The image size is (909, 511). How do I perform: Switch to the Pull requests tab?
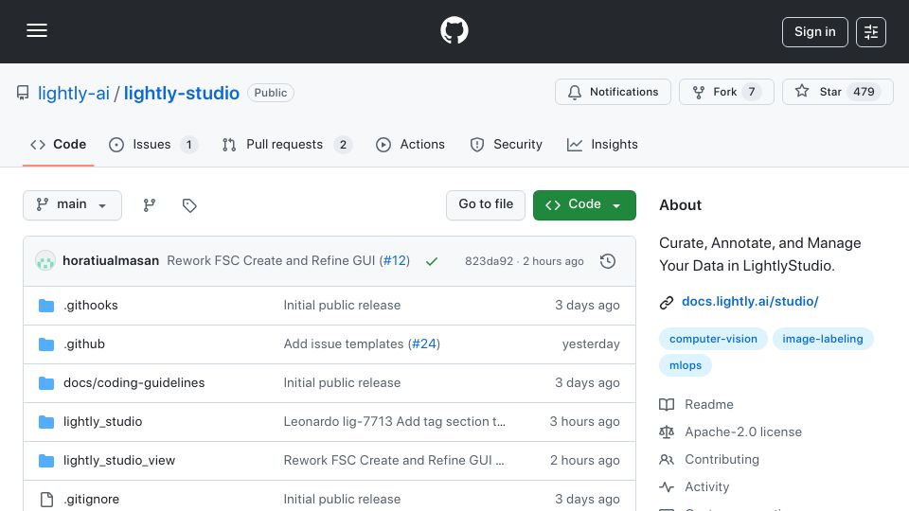[x=287, y=144]
